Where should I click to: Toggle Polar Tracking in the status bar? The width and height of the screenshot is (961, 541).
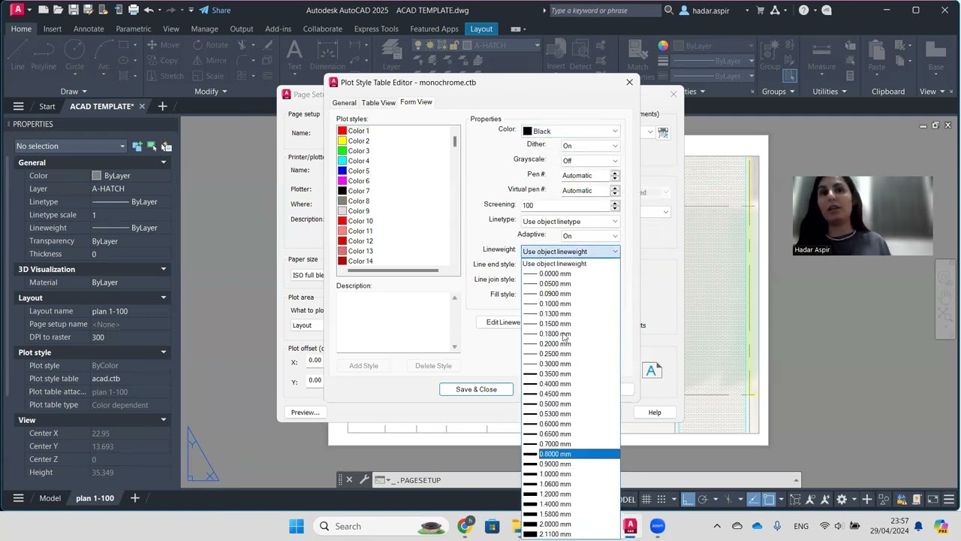coord(702,499)
